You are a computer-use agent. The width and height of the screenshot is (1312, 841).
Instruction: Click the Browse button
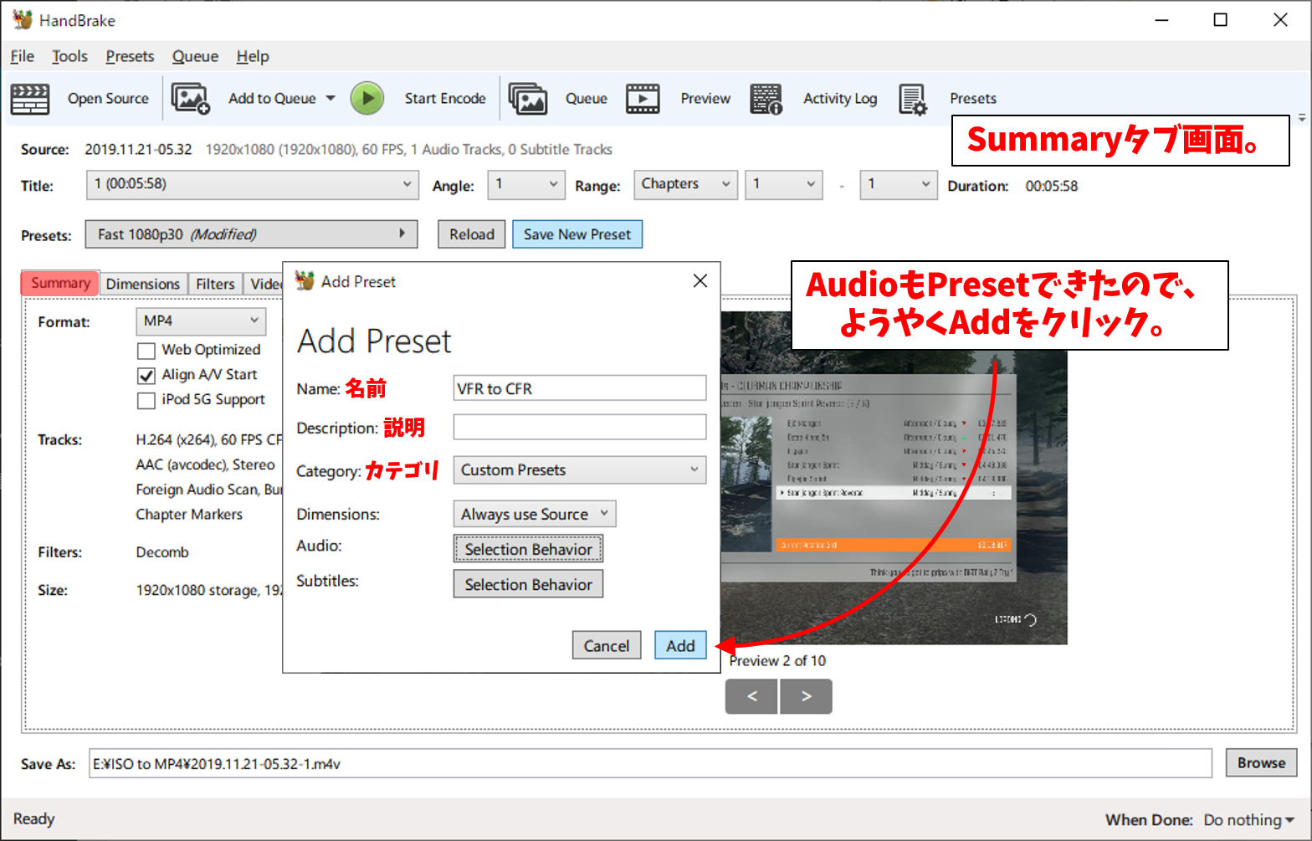pos(1261,762)
